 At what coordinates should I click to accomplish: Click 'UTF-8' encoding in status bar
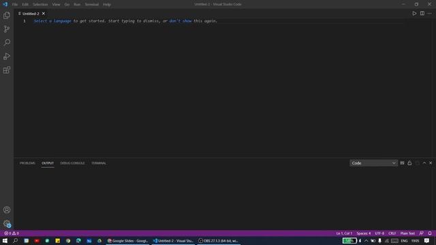379,233
